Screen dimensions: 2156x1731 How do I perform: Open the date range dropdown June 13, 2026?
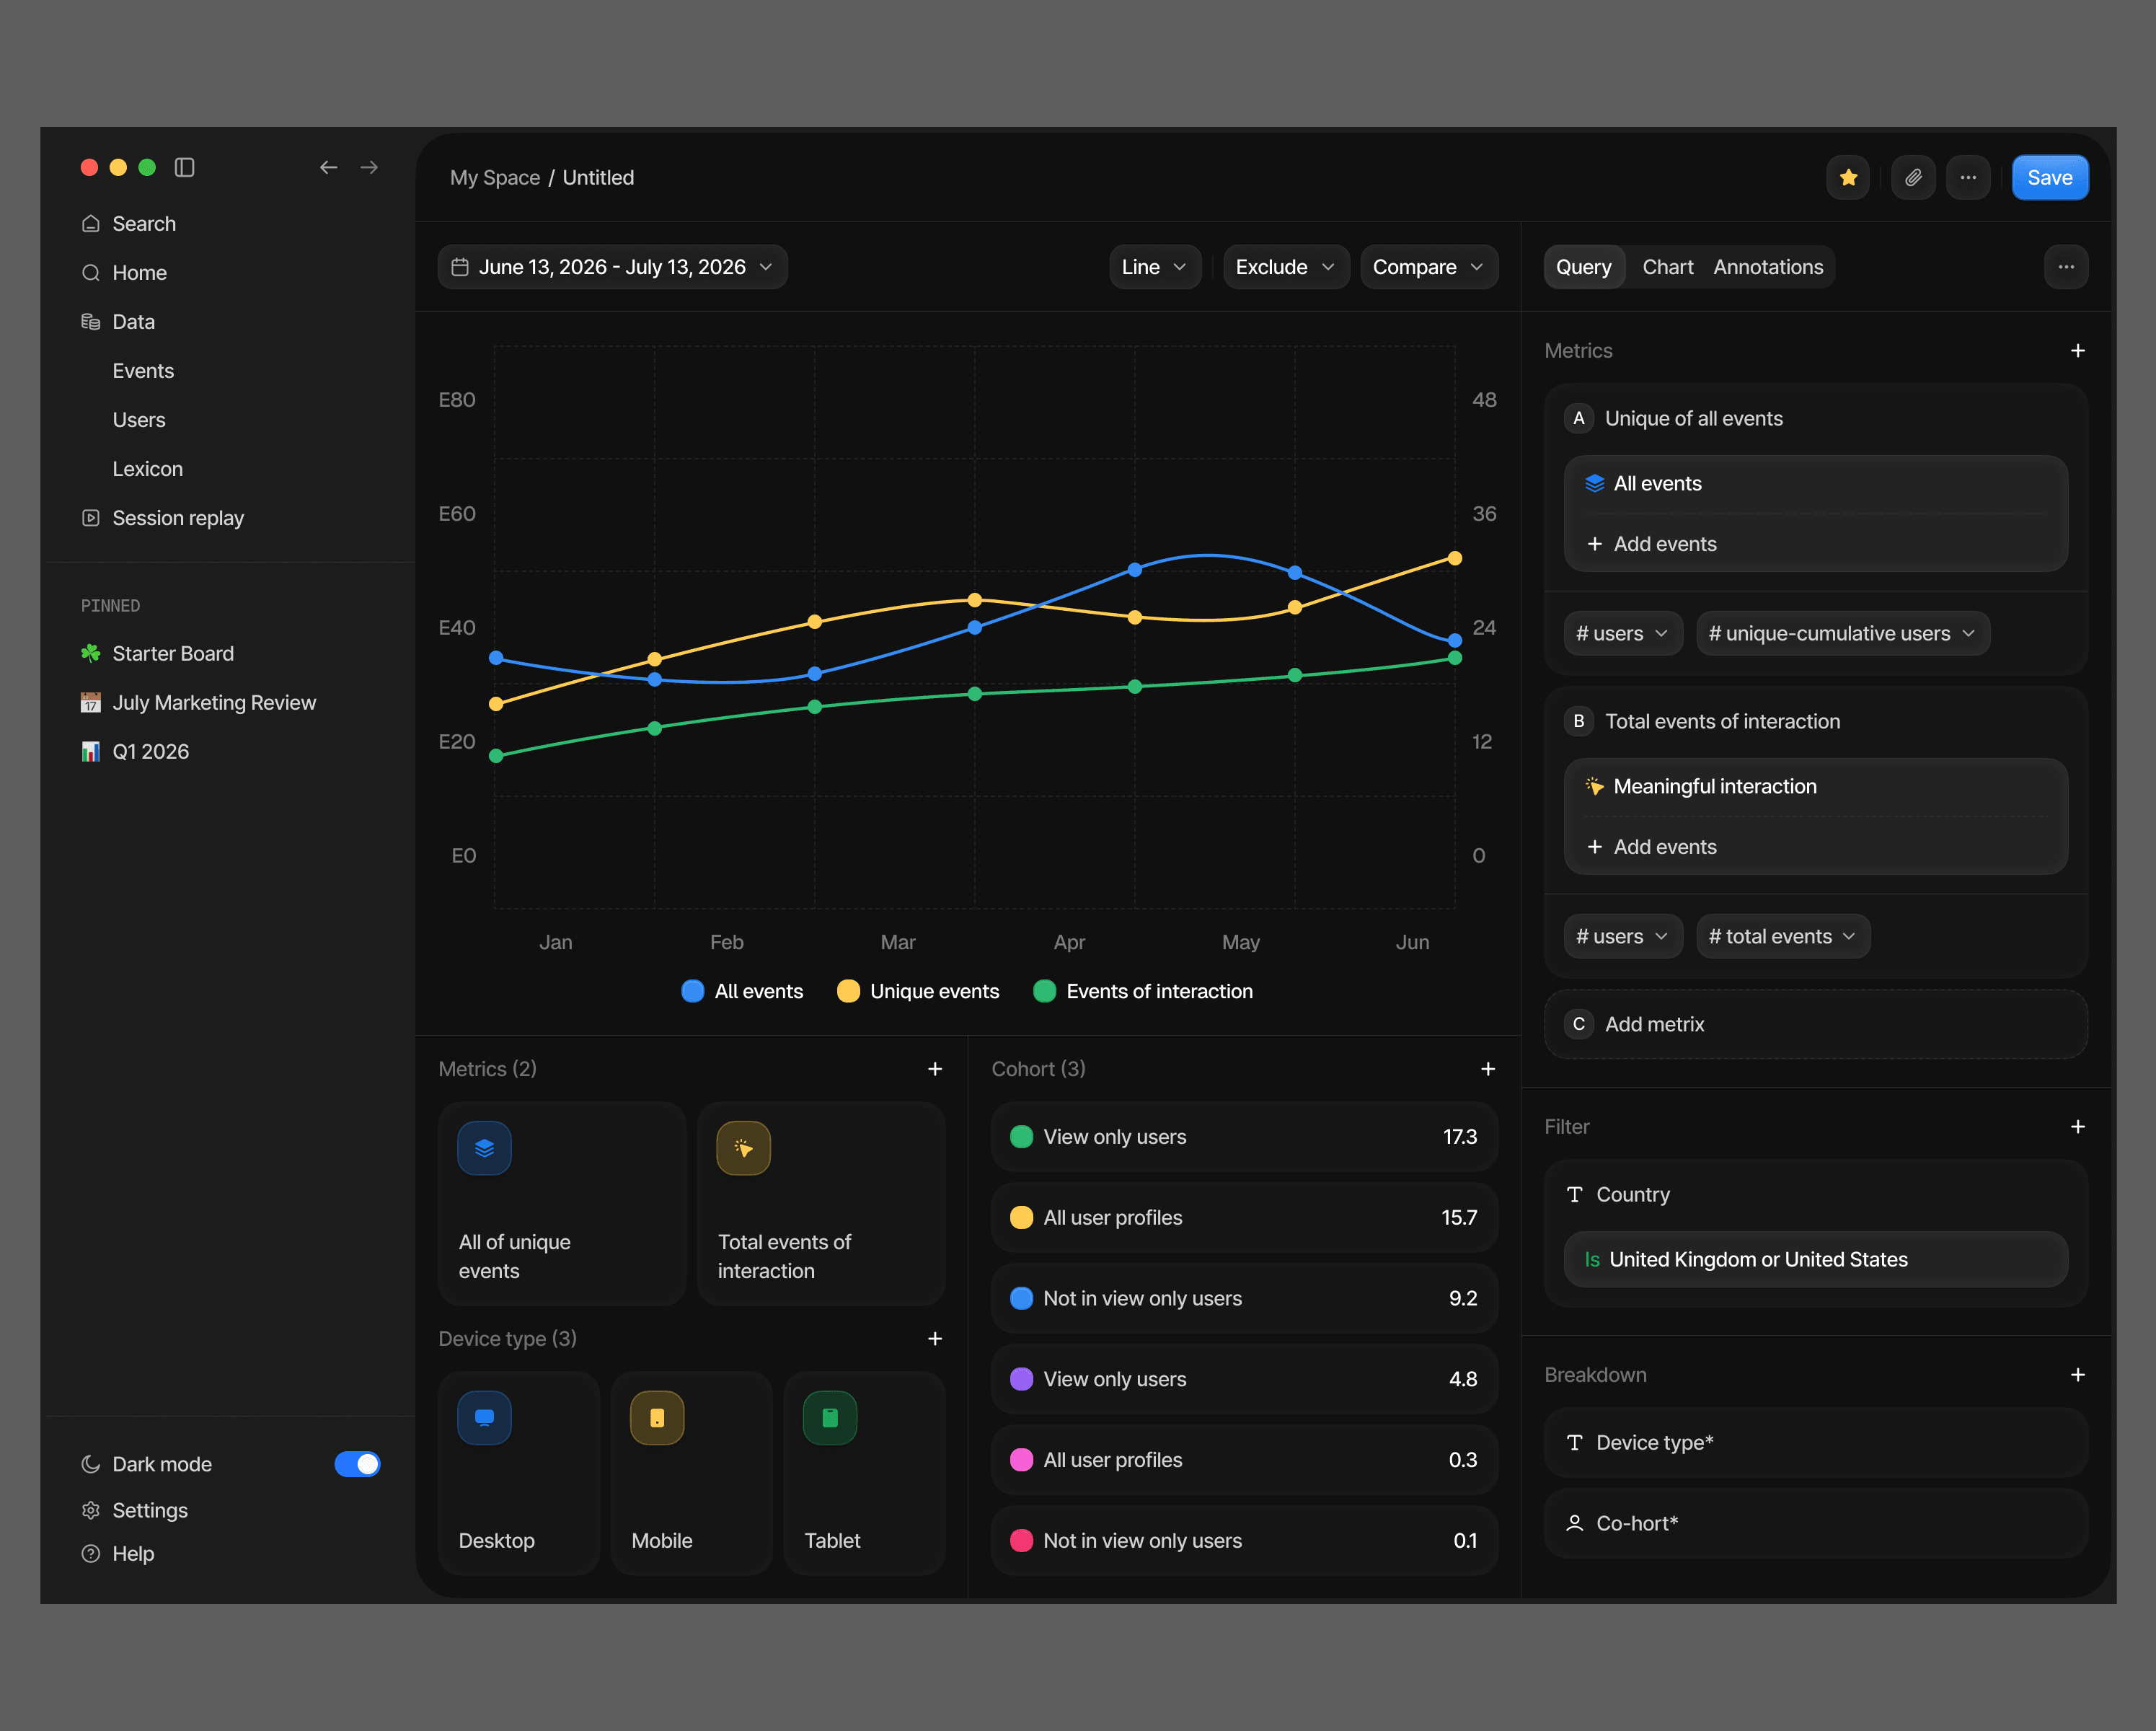click(612, 267)
